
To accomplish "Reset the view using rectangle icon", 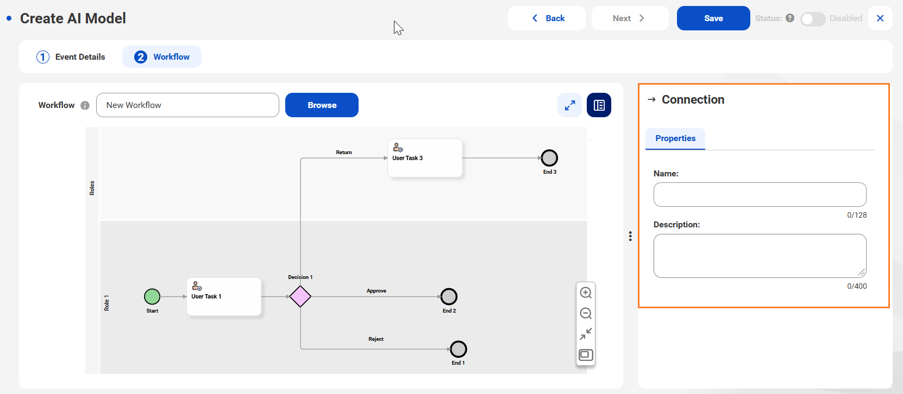I will [x=586, y=355].
